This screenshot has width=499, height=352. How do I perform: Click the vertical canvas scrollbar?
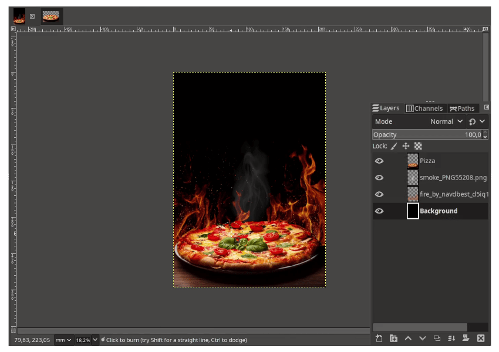(485, 67)
